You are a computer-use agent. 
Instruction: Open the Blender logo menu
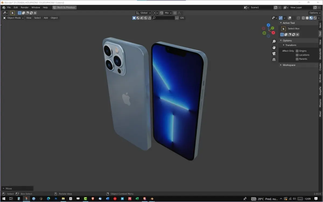[4, 8]
